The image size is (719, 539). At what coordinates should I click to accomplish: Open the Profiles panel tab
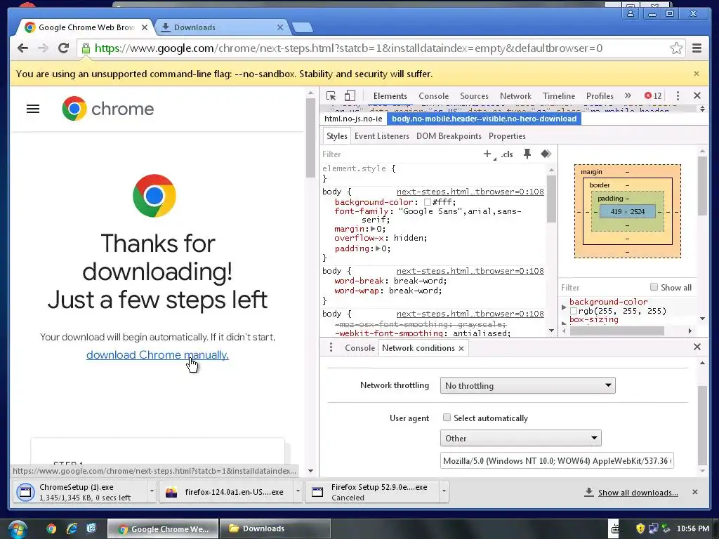coord(600,95)
